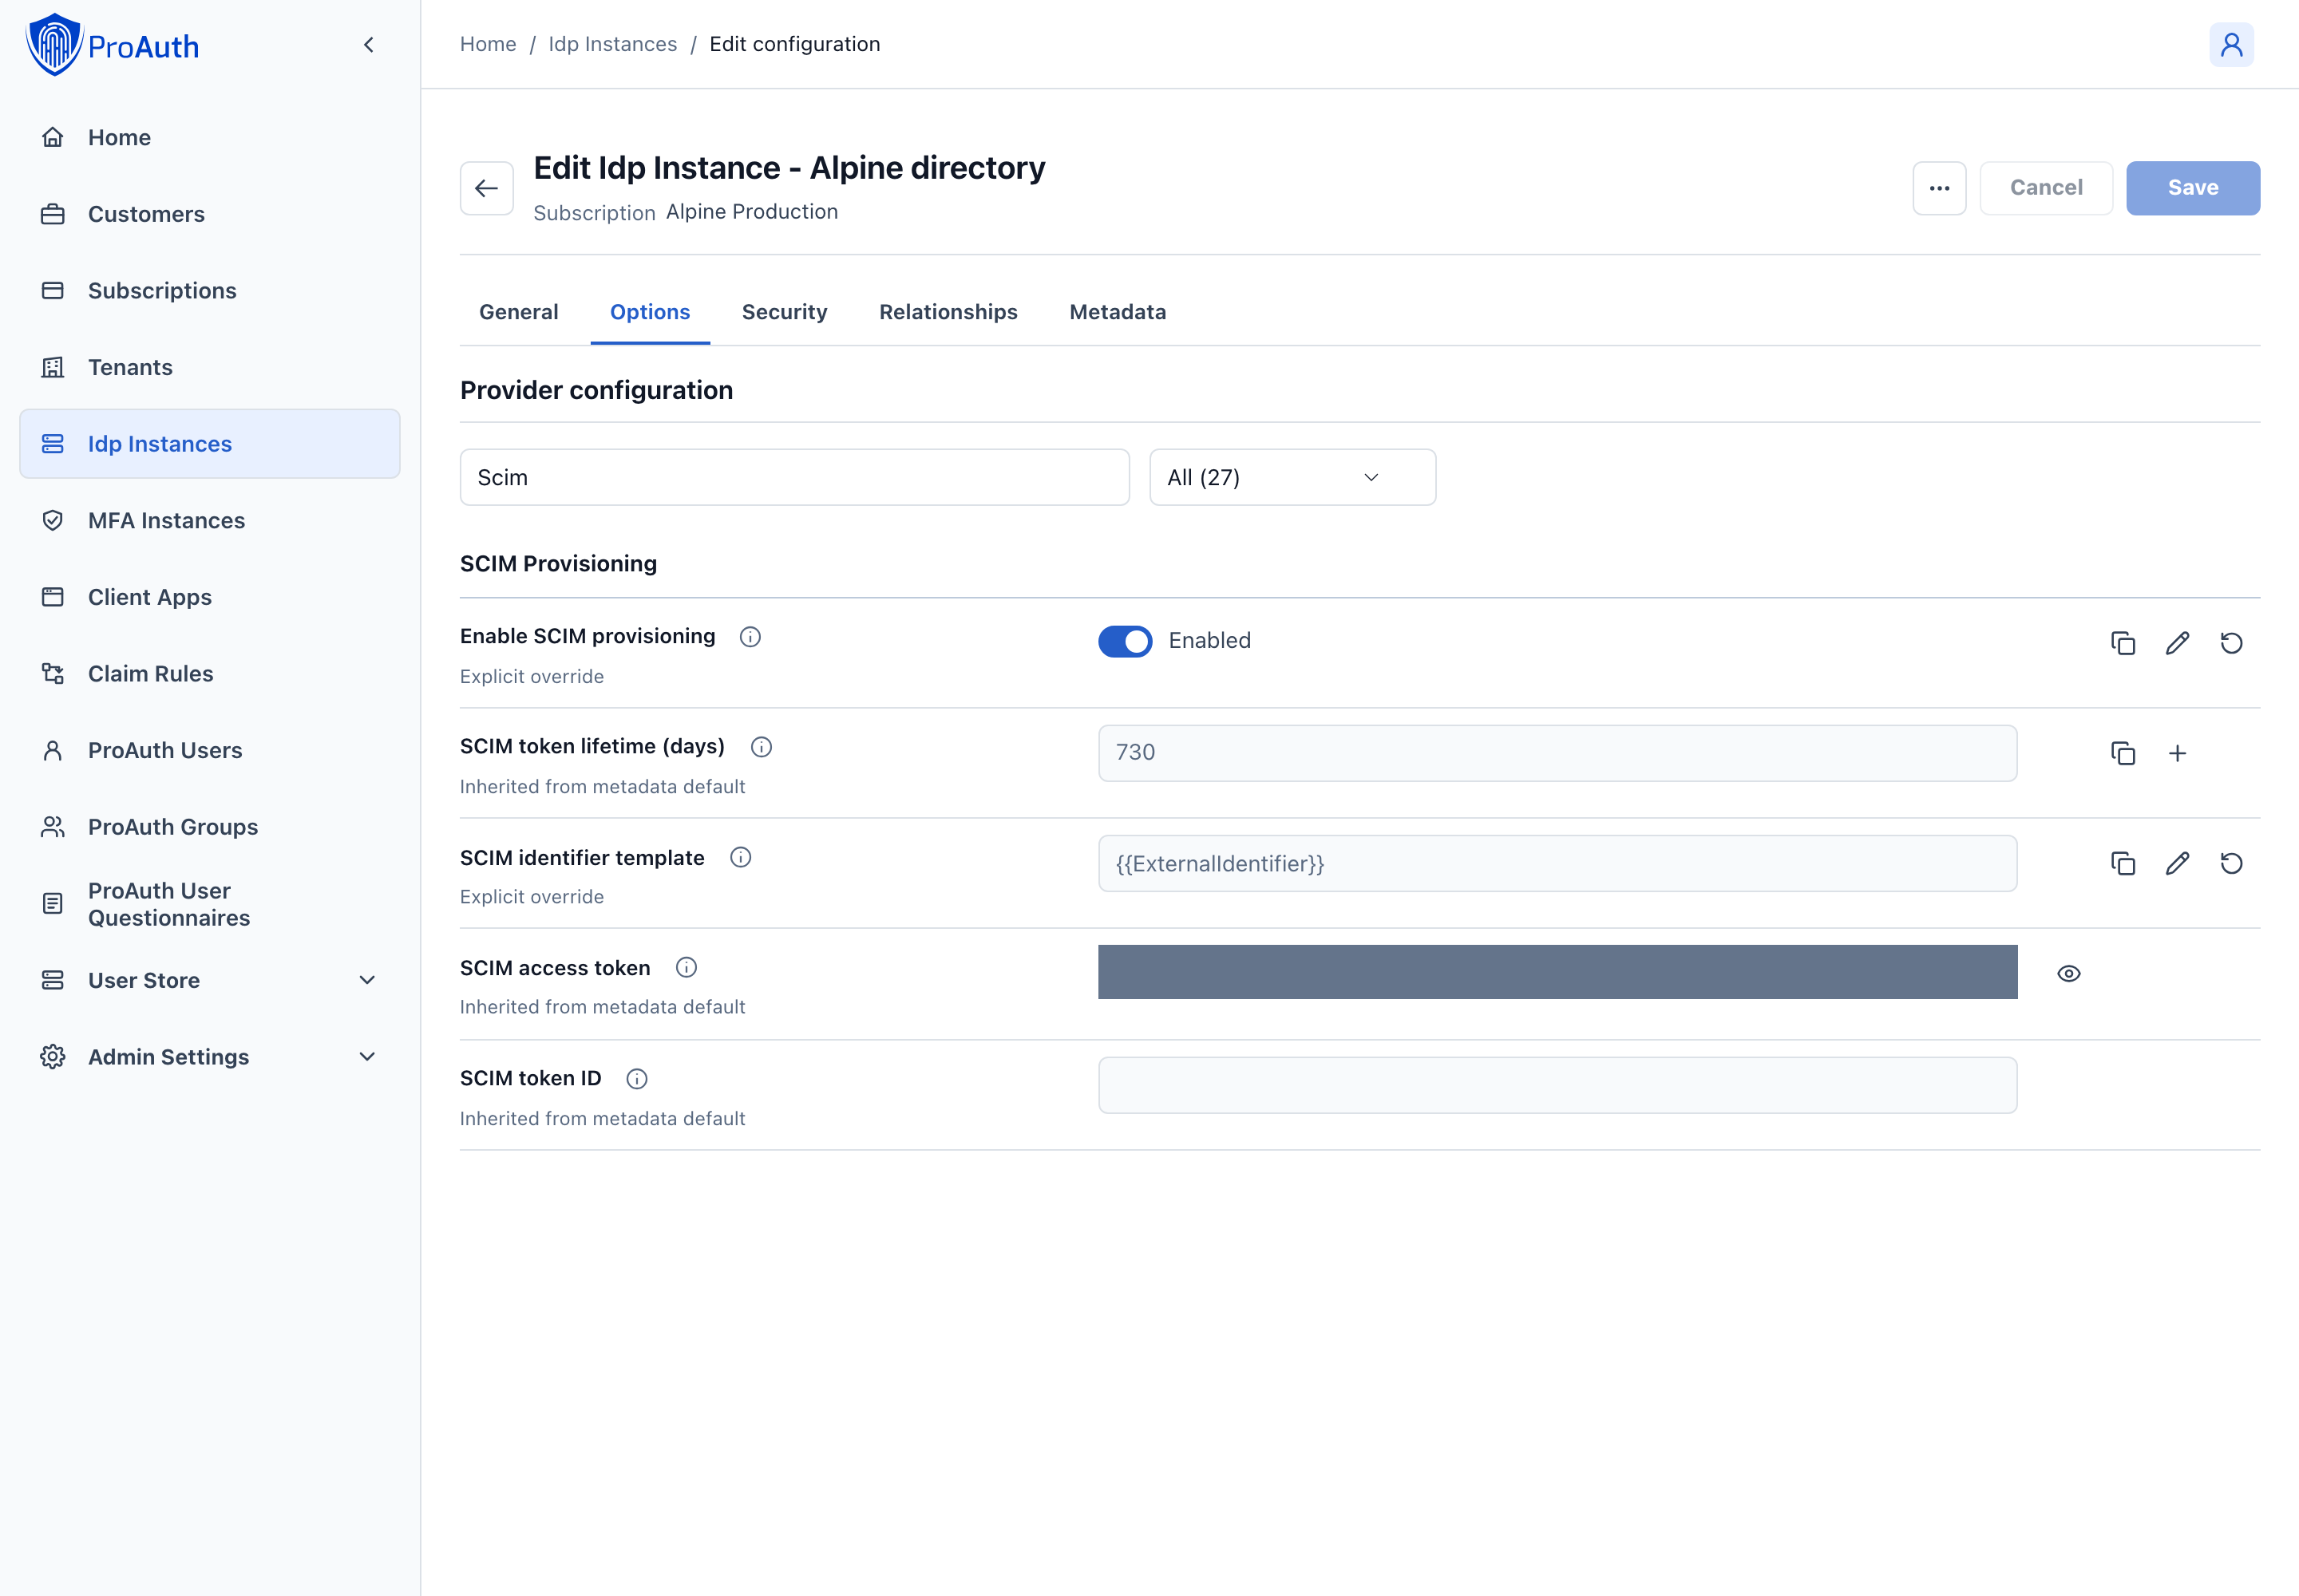The width and height of the screenshot is (2299, 1596).
Task: Open the three-dot more actions menu
Action: click(x=1939, y=188)
